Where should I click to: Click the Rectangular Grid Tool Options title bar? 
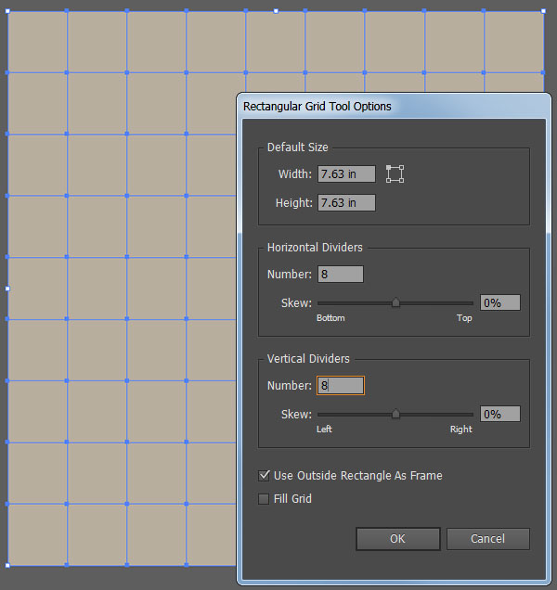point(394,107)
